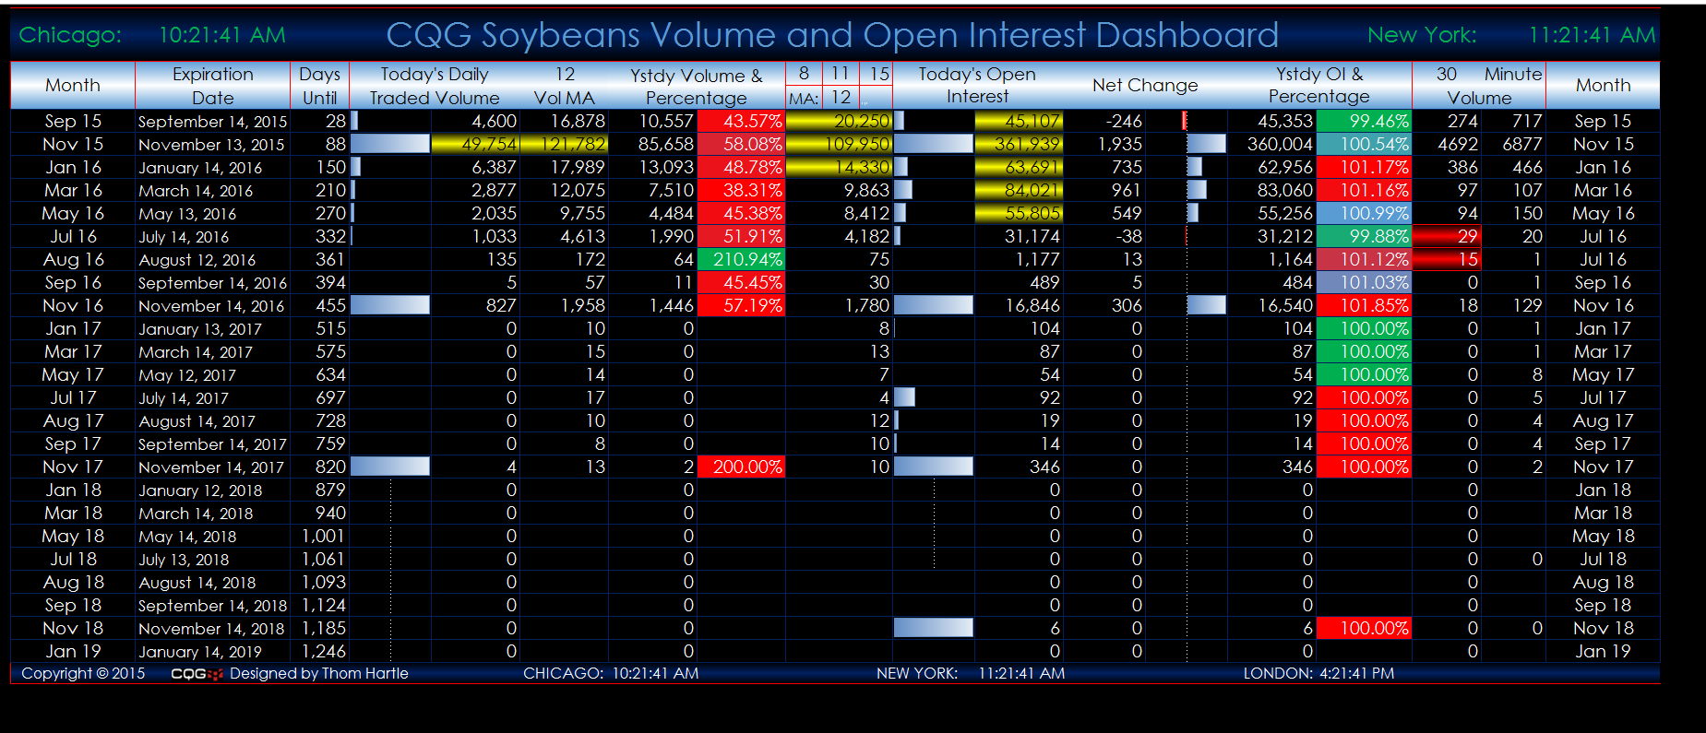
Task: Select the 11 moving average period field
Action: click(840, 74)
